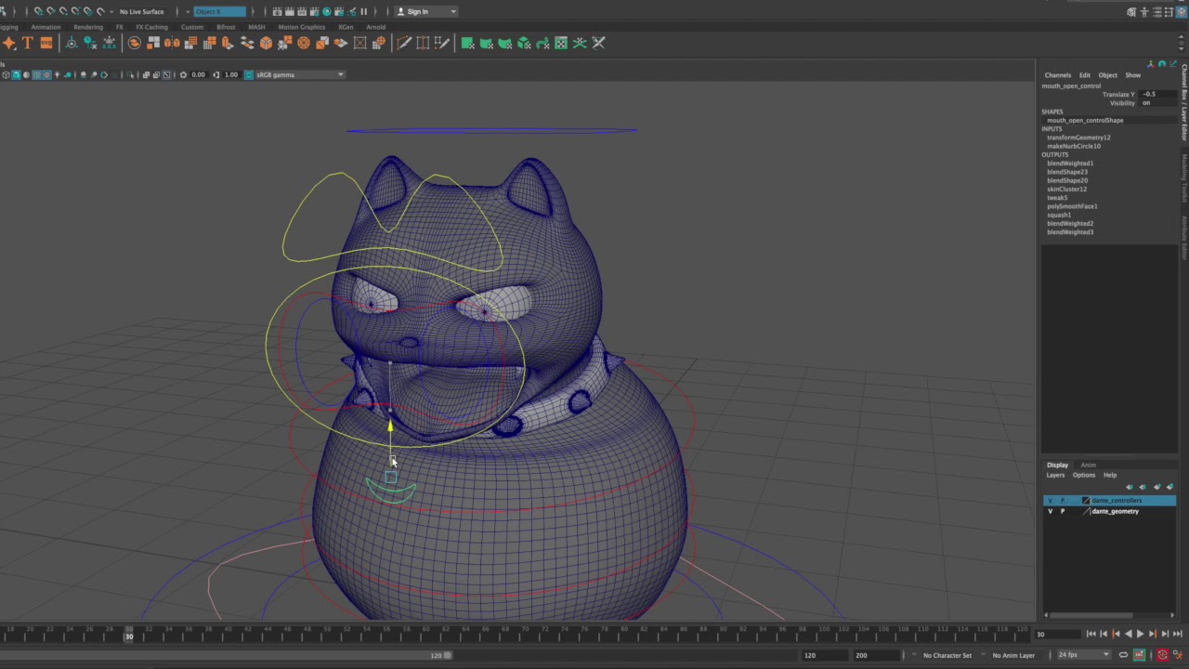Switch to the Animation shelf tab

click(x=46, y=27)
